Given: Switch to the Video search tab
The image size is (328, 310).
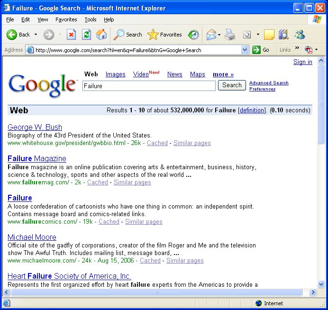Looking at the screenshot, I should (x=141, y=74).
